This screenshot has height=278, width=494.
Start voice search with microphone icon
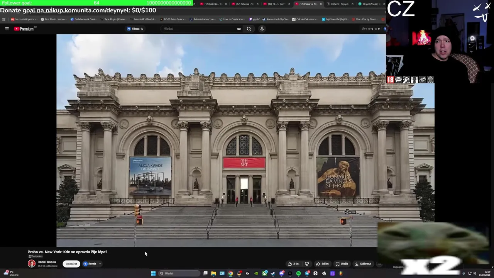(x=262, y=29)
